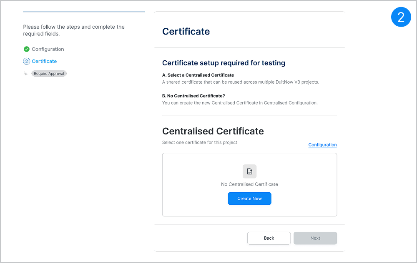Click the greyed-out Next button
Screen dimensions: 417x263
(x=315, y=238)
